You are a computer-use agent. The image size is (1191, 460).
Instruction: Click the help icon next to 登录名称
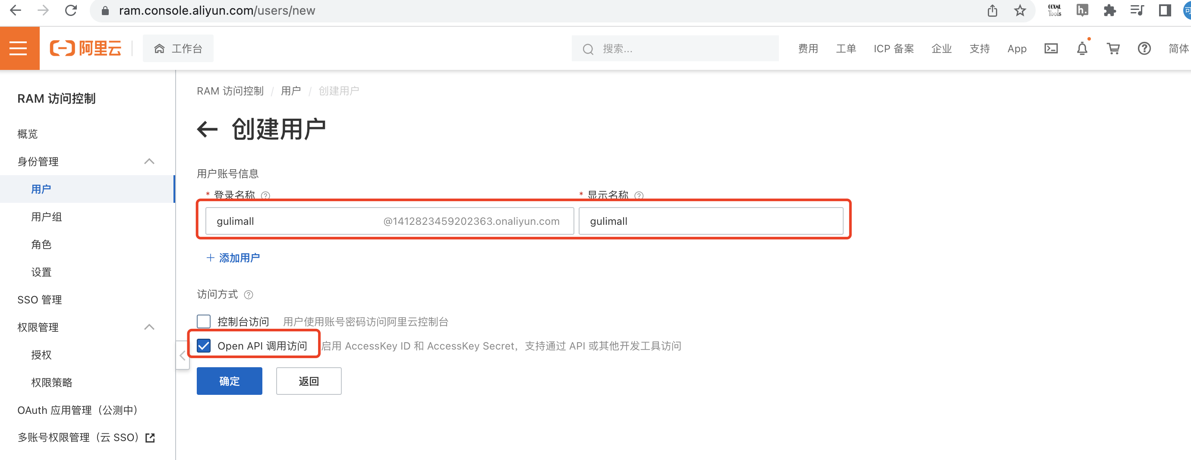pyautogui.click(x=265, y=195)
